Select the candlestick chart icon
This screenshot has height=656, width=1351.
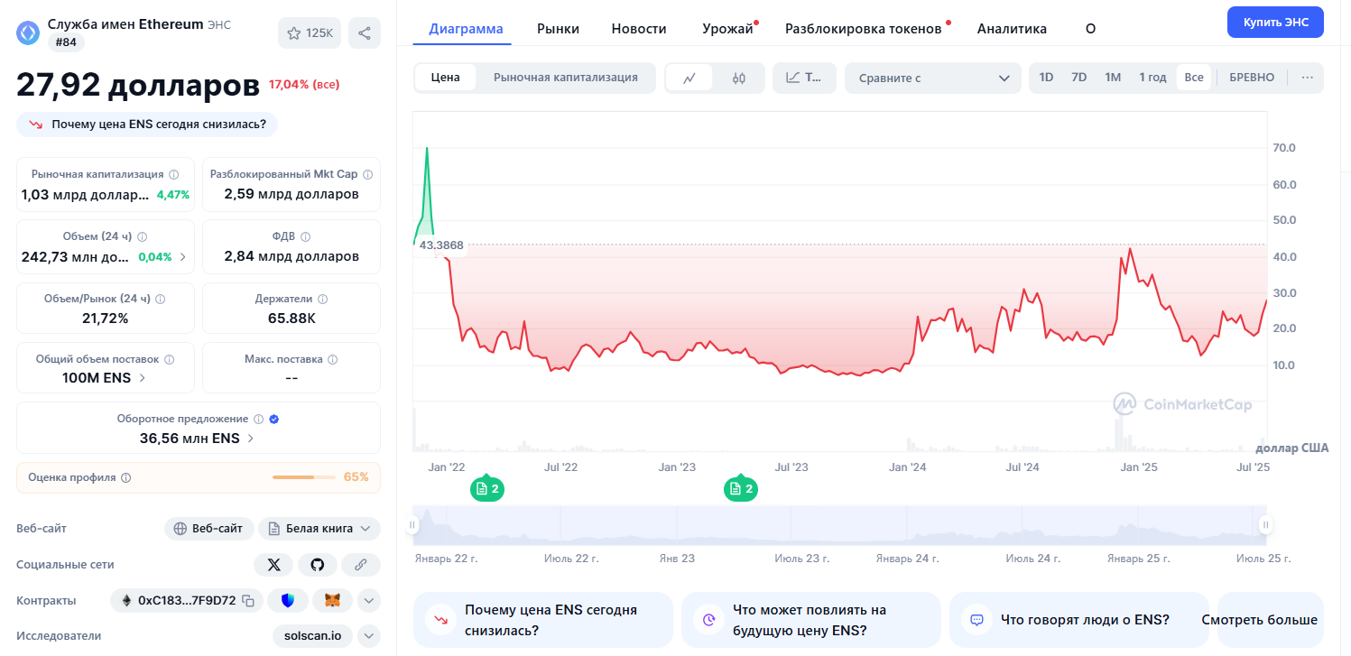(x=739, y=78)
